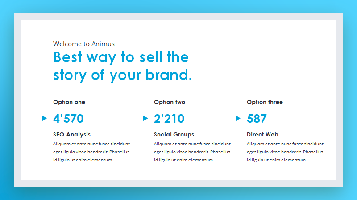Viewport: 357px width, 200px height.
Task: Select the 'Option one' label
Action: pyautogui.click(x=69, y=102)
